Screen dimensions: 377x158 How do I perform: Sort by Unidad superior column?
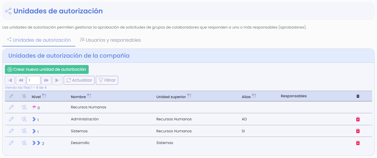click(x=189, y=96)
